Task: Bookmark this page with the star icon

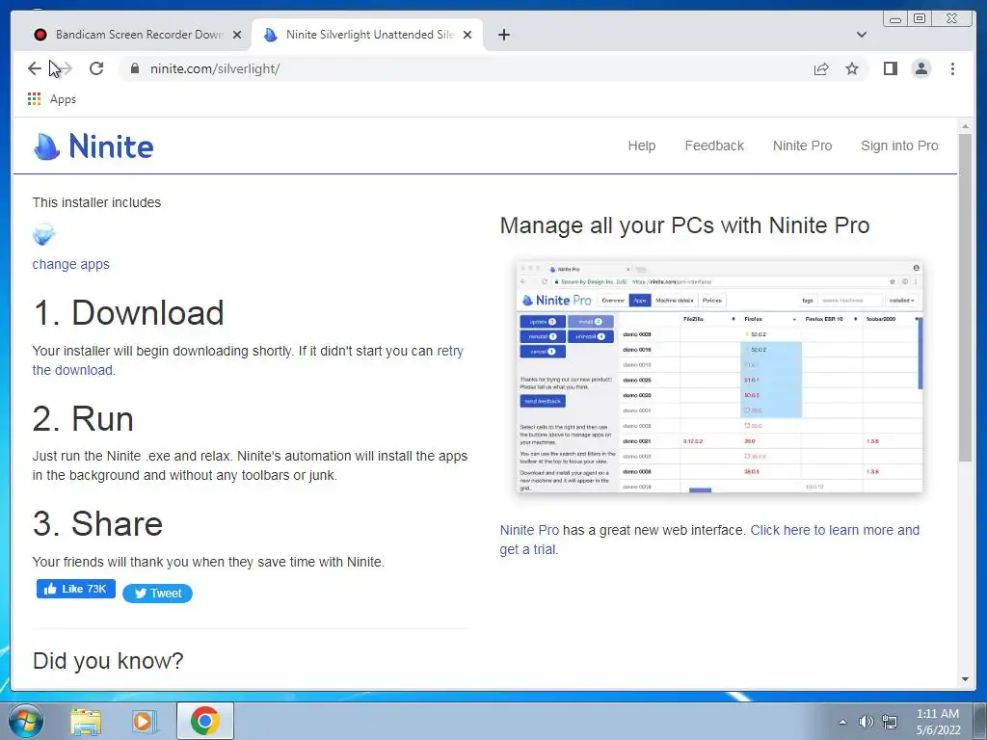Action: (x=852, y=68)
